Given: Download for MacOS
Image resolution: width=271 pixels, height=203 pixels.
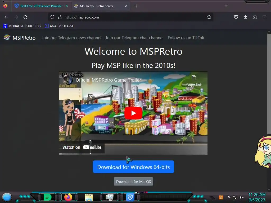Looking at the screenshot, I should point(133,182).
